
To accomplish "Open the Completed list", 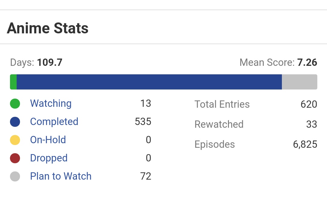I will pyautogui.click(x=54, y=122).
